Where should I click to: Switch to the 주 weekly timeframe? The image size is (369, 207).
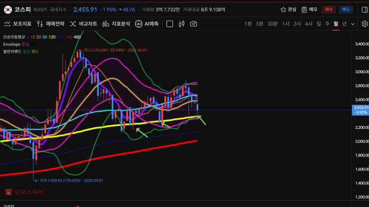click(x=327, y=24)
